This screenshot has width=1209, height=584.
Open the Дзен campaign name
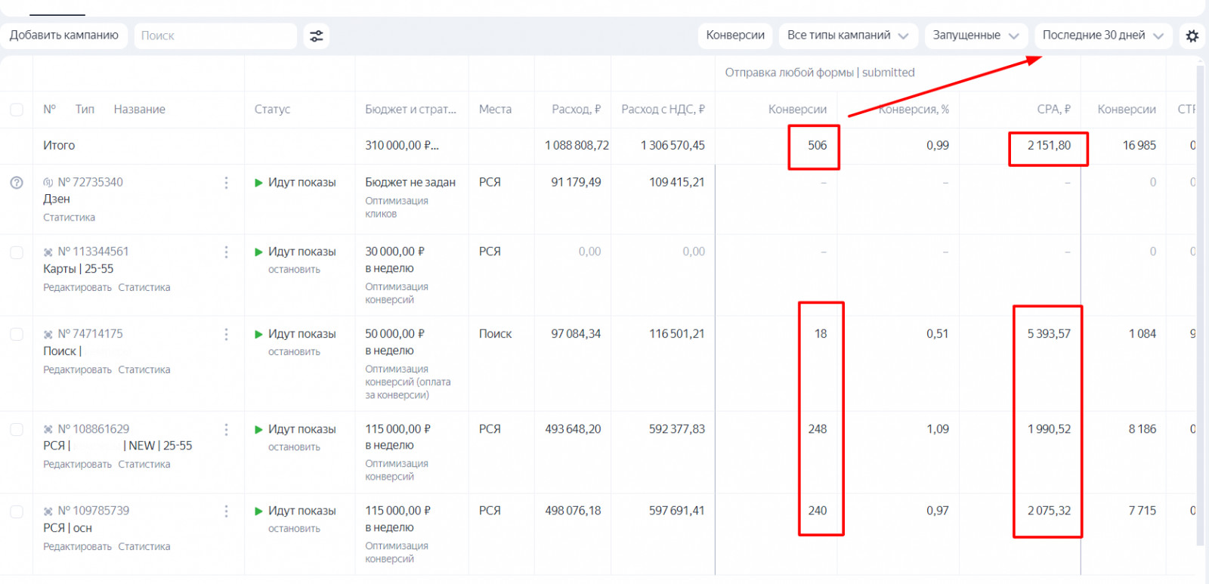tap(57, 199)
